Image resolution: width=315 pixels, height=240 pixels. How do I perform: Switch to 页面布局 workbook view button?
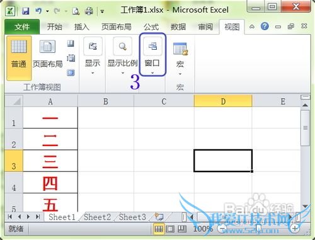click(x=48, y=55)
